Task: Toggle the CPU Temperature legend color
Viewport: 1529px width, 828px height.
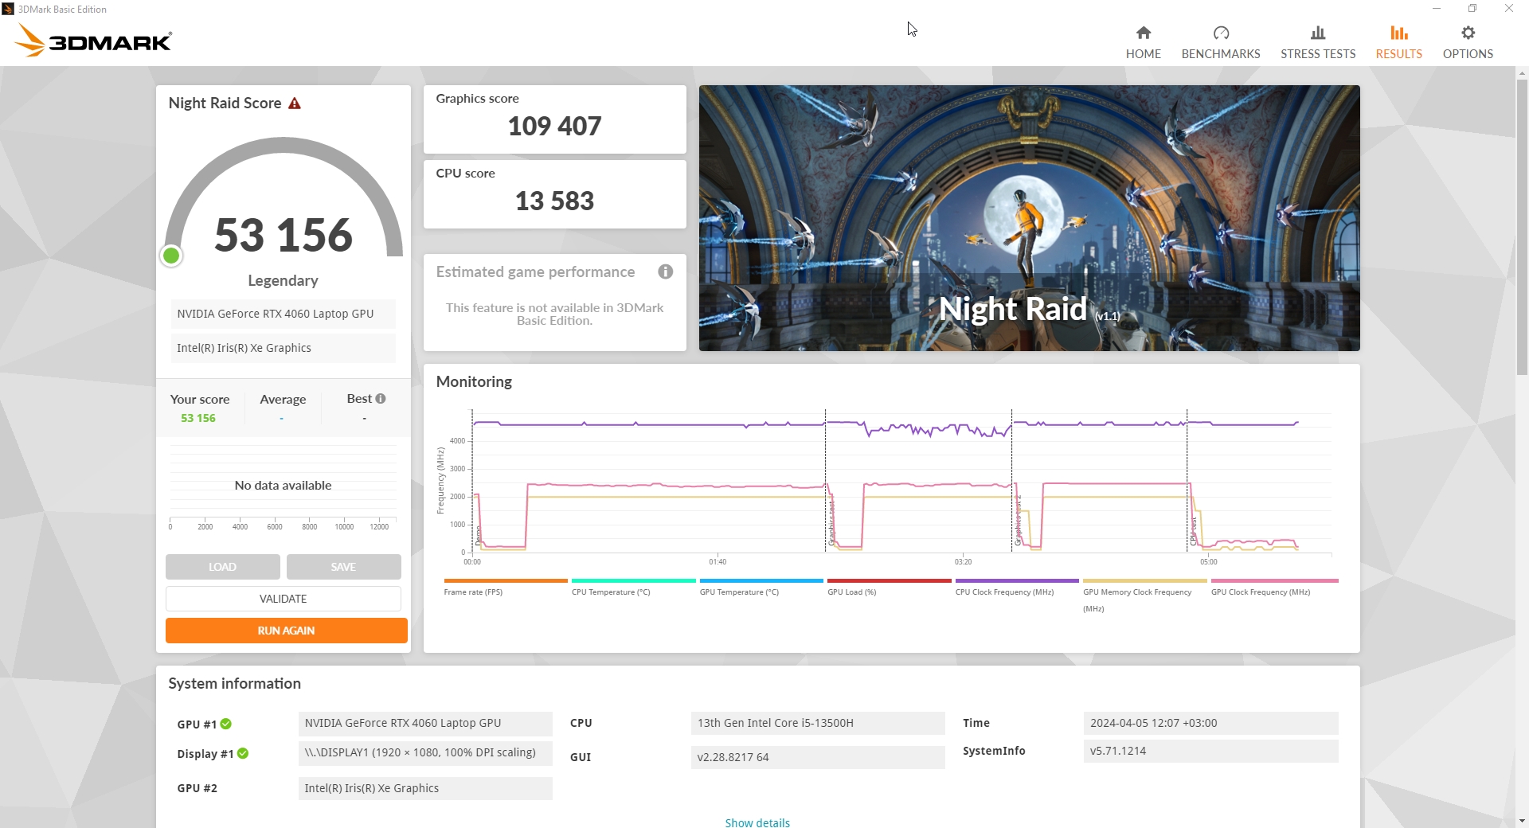Action: (x=634, y=581)
